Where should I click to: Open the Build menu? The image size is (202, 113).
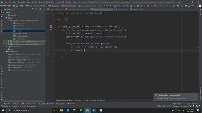click(x=48, y=2)
